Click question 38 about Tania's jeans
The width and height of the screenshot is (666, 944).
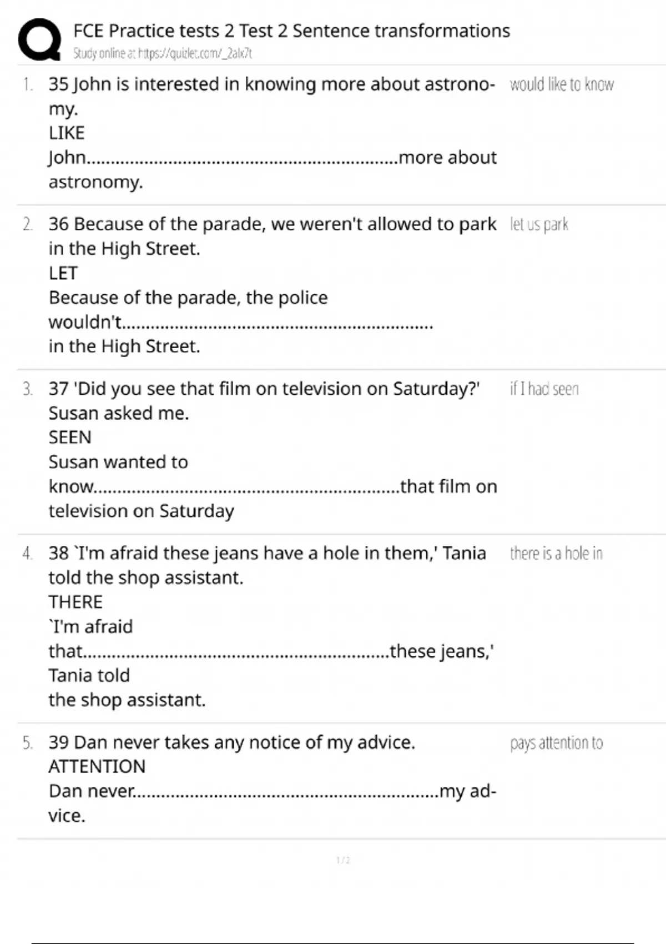tap(266, 553)
